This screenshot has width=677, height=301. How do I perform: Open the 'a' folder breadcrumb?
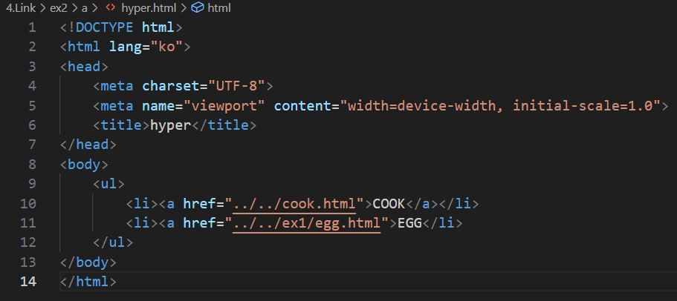[85, 8]
